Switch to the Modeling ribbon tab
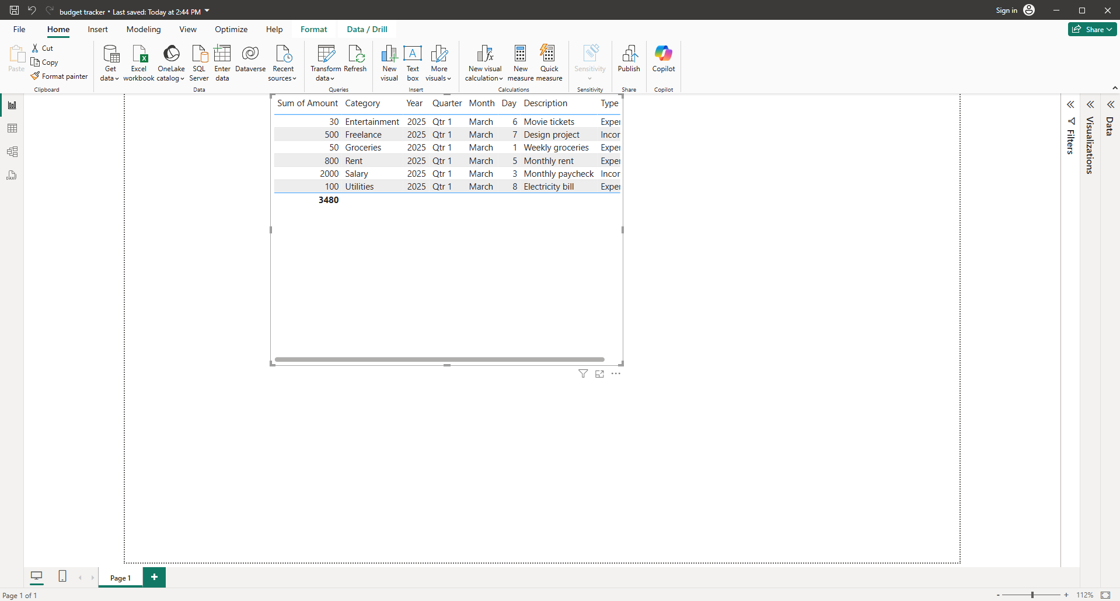The height and width of the screenshot is (601, 1120). pyautogui.click(x=144, y=29)
